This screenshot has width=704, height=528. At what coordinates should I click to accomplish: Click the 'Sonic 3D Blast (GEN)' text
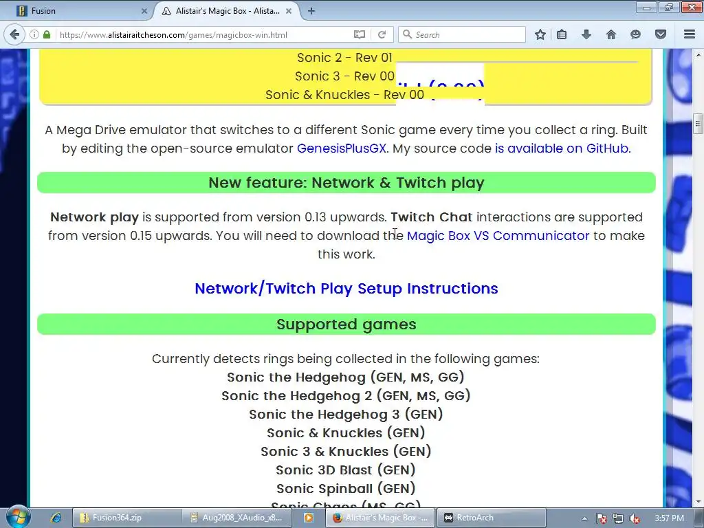tap(345, 470)
